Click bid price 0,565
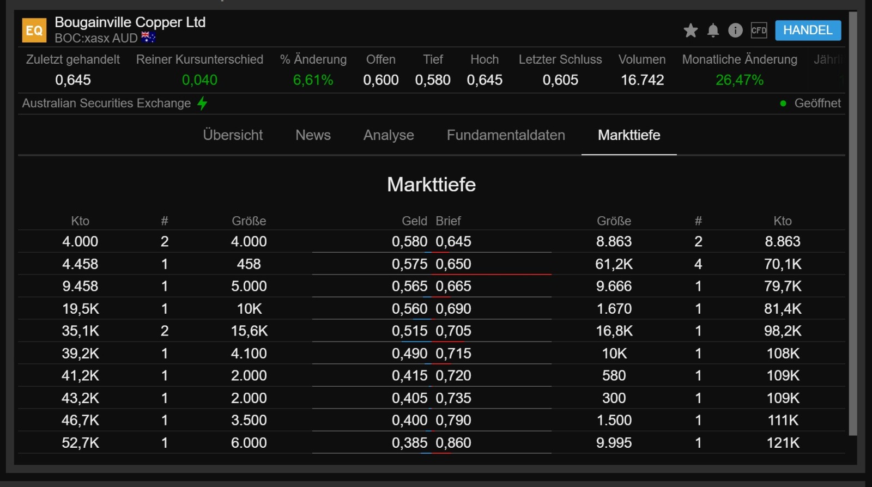872x487 pixels. pos(409,287)
